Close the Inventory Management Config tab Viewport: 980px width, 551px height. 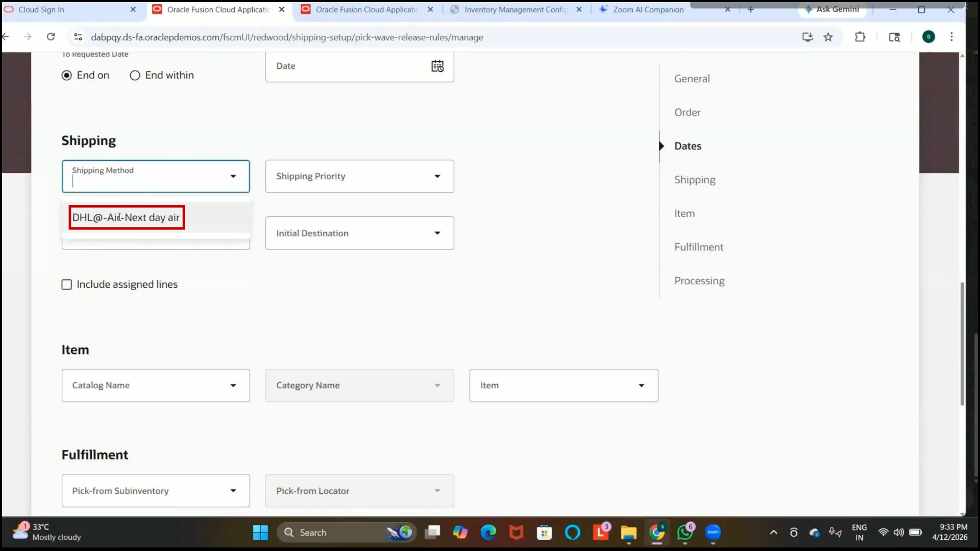pos(579,9)
